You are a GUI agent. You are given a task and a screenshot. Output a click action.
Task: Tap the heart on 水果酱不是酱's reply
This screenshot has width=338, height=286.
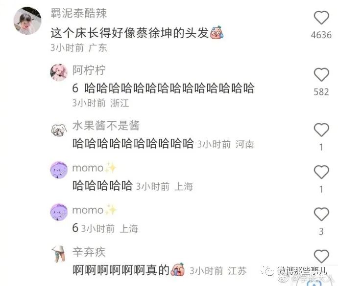coord(321,130)
